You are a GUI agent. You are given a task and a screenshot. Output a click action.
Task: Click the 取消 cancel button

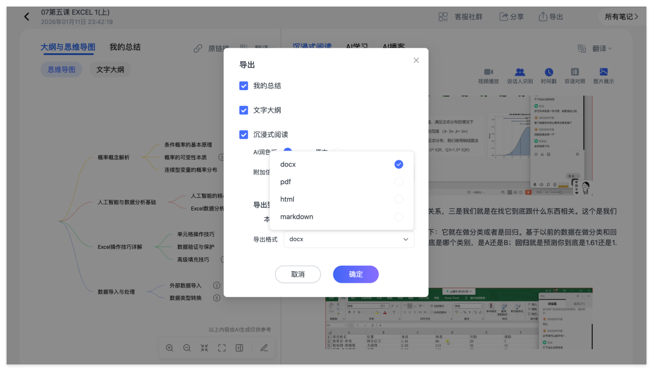(297, 274)
